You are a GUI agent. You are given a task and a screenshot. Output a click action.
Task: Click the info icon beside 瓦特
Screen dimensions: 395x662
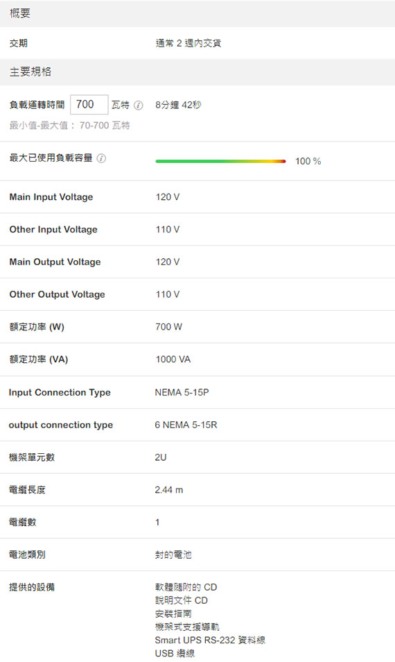click(x=139, y=105)
